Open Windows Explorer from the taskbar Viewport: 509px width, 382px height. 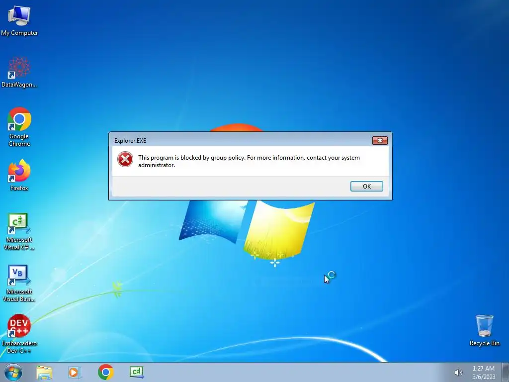(x=44, y=373)
